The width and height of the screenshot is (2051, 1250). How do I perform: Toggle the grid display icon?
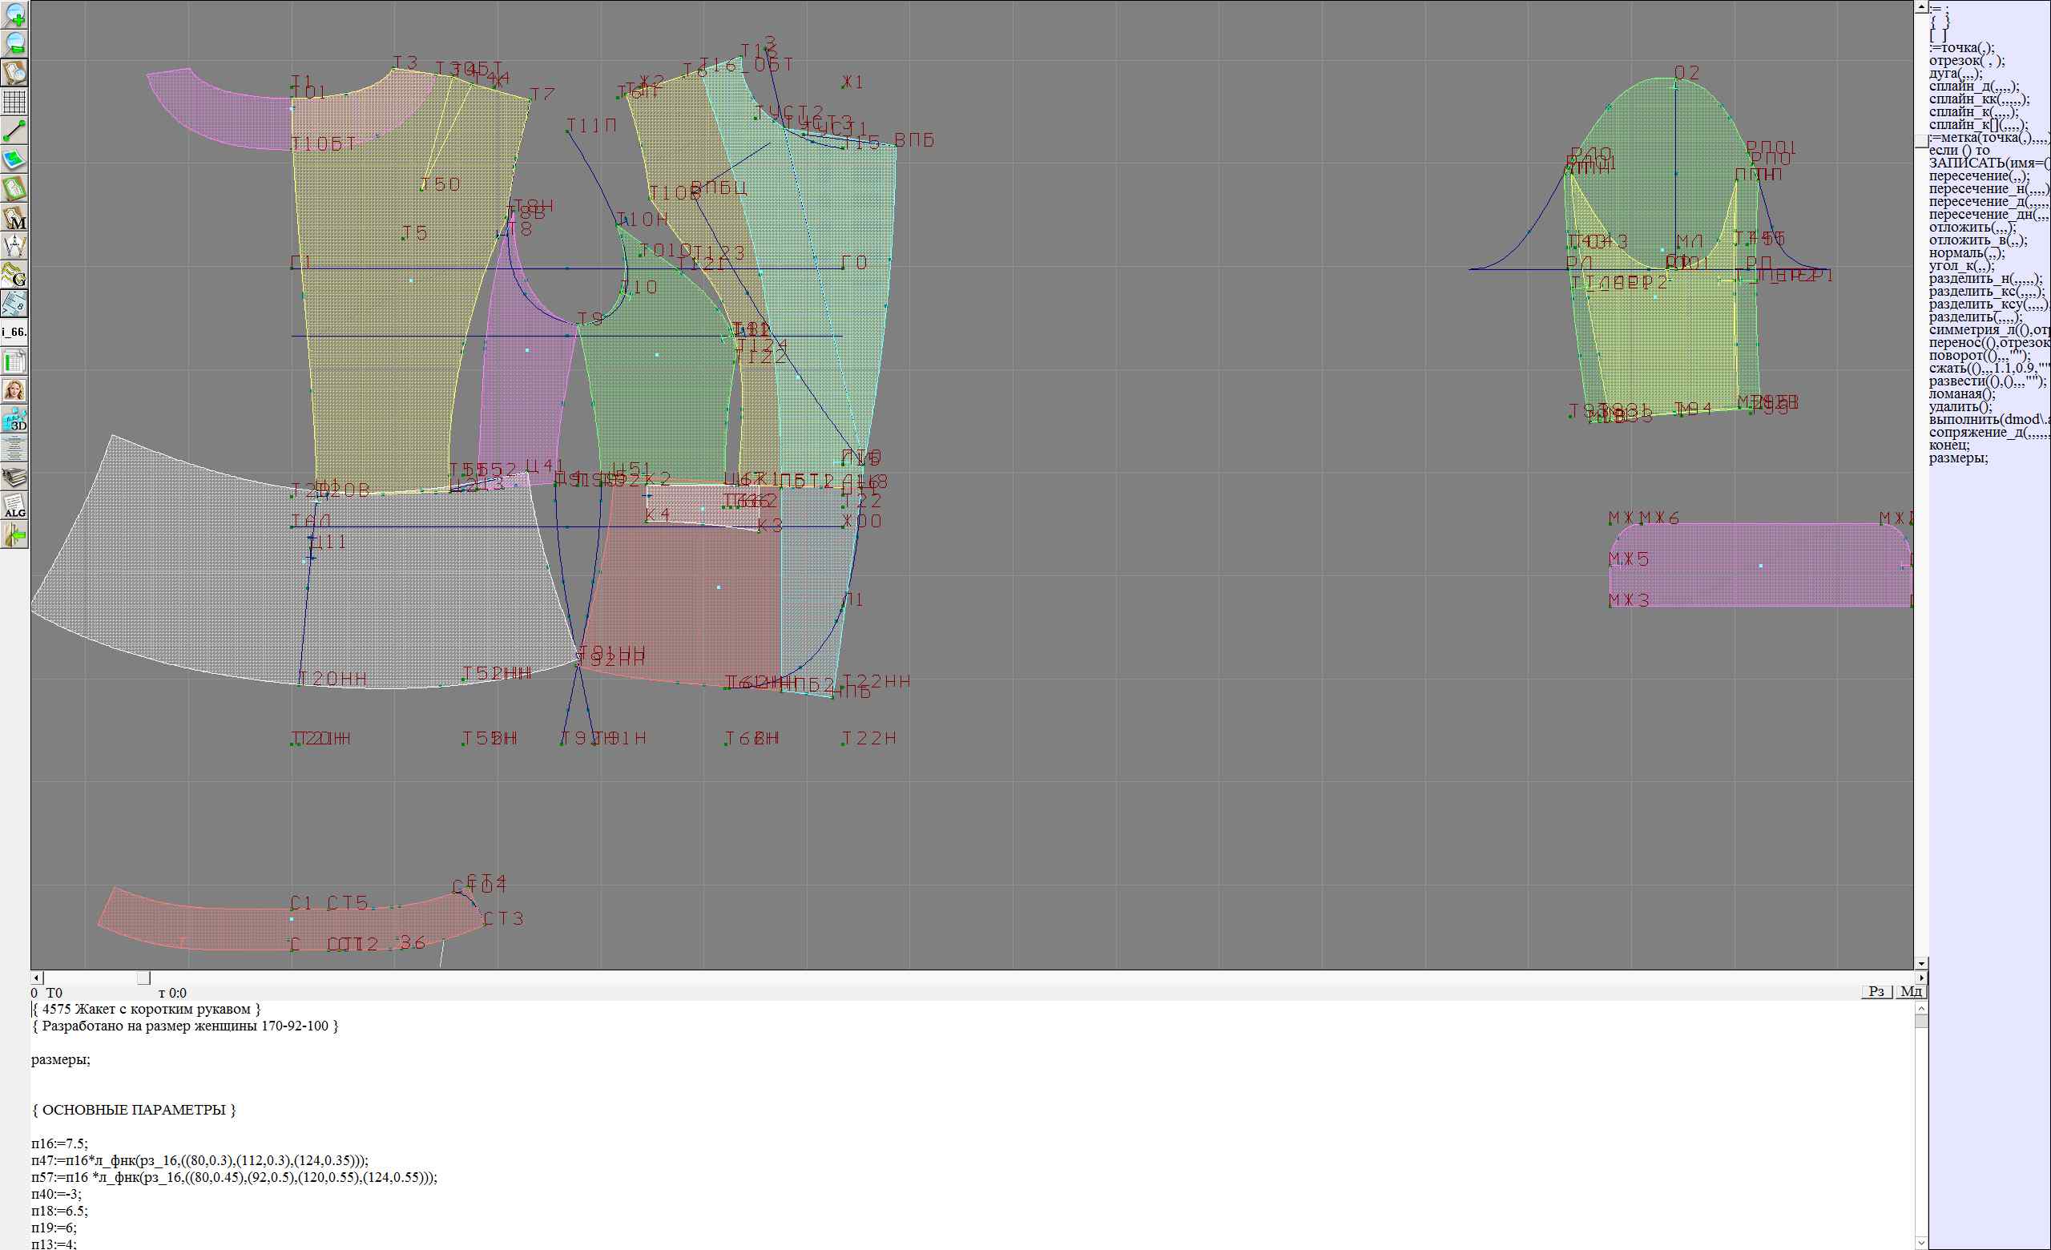coord(15,102)
